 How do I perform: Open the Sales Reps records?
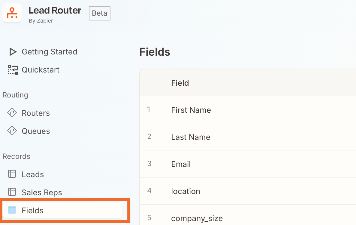pyautogui.click(x=42, y=192)
